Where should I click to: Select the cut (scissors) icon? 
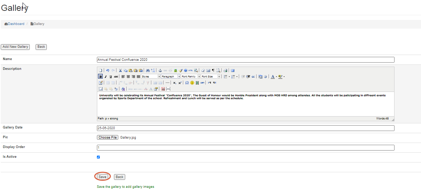pyautogui.click(x=120, y=71)
